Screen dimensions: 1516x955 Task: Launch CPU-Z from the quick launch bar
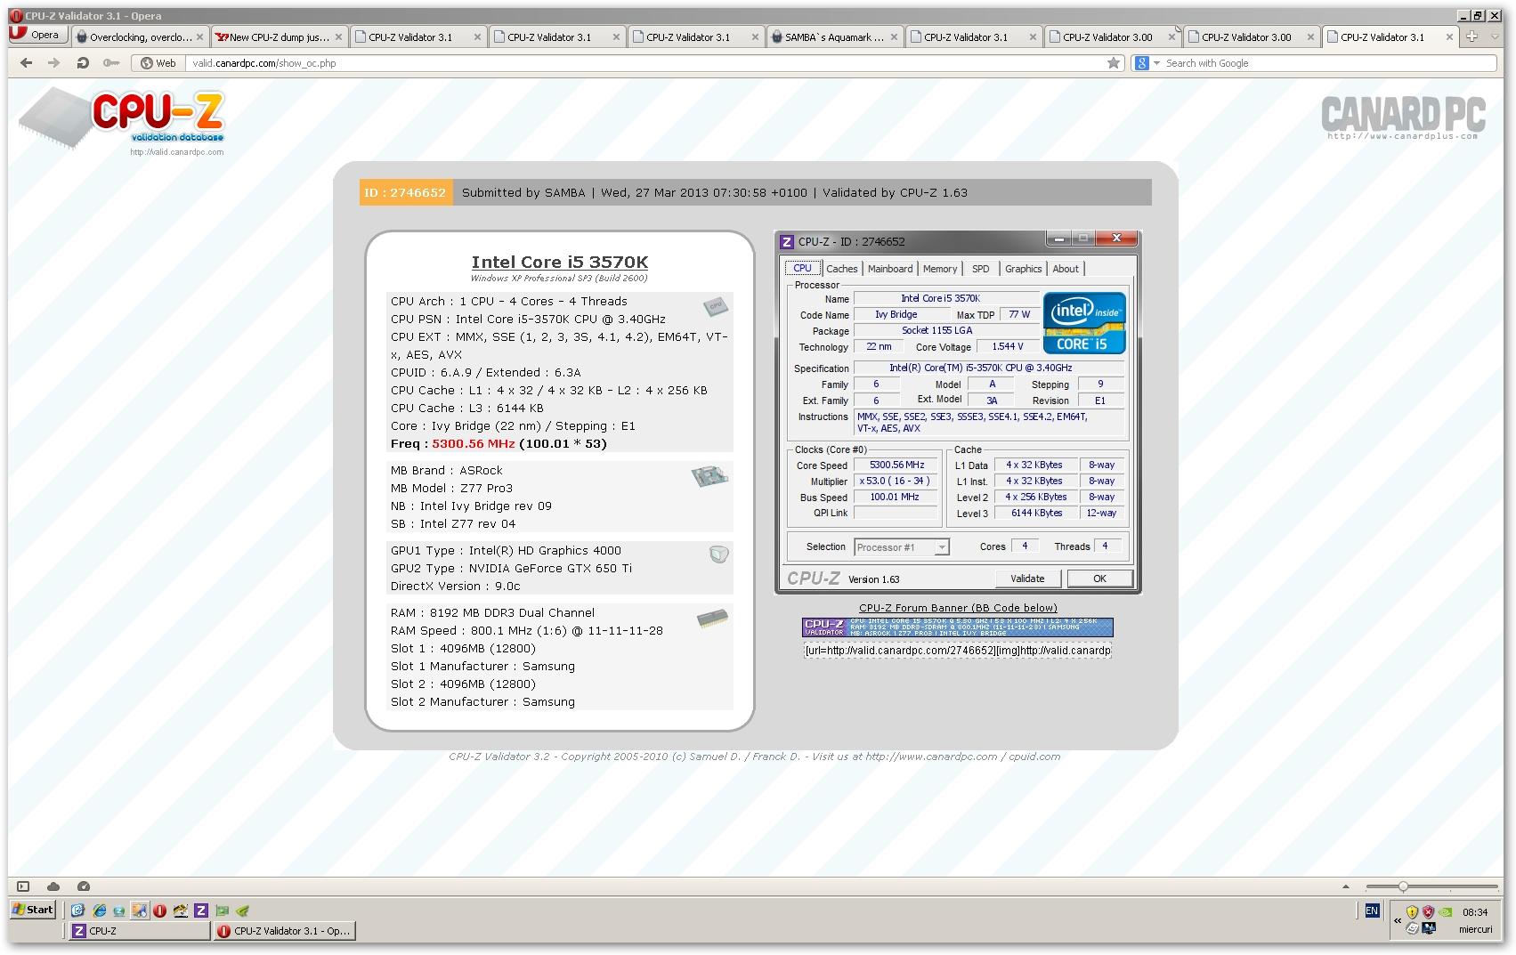pyautogui.click(x=201, y=910)
